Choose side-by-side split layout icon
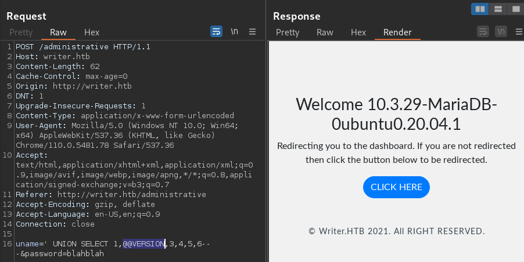The height and width of the screenshot is (262, 524). (480, 9)
